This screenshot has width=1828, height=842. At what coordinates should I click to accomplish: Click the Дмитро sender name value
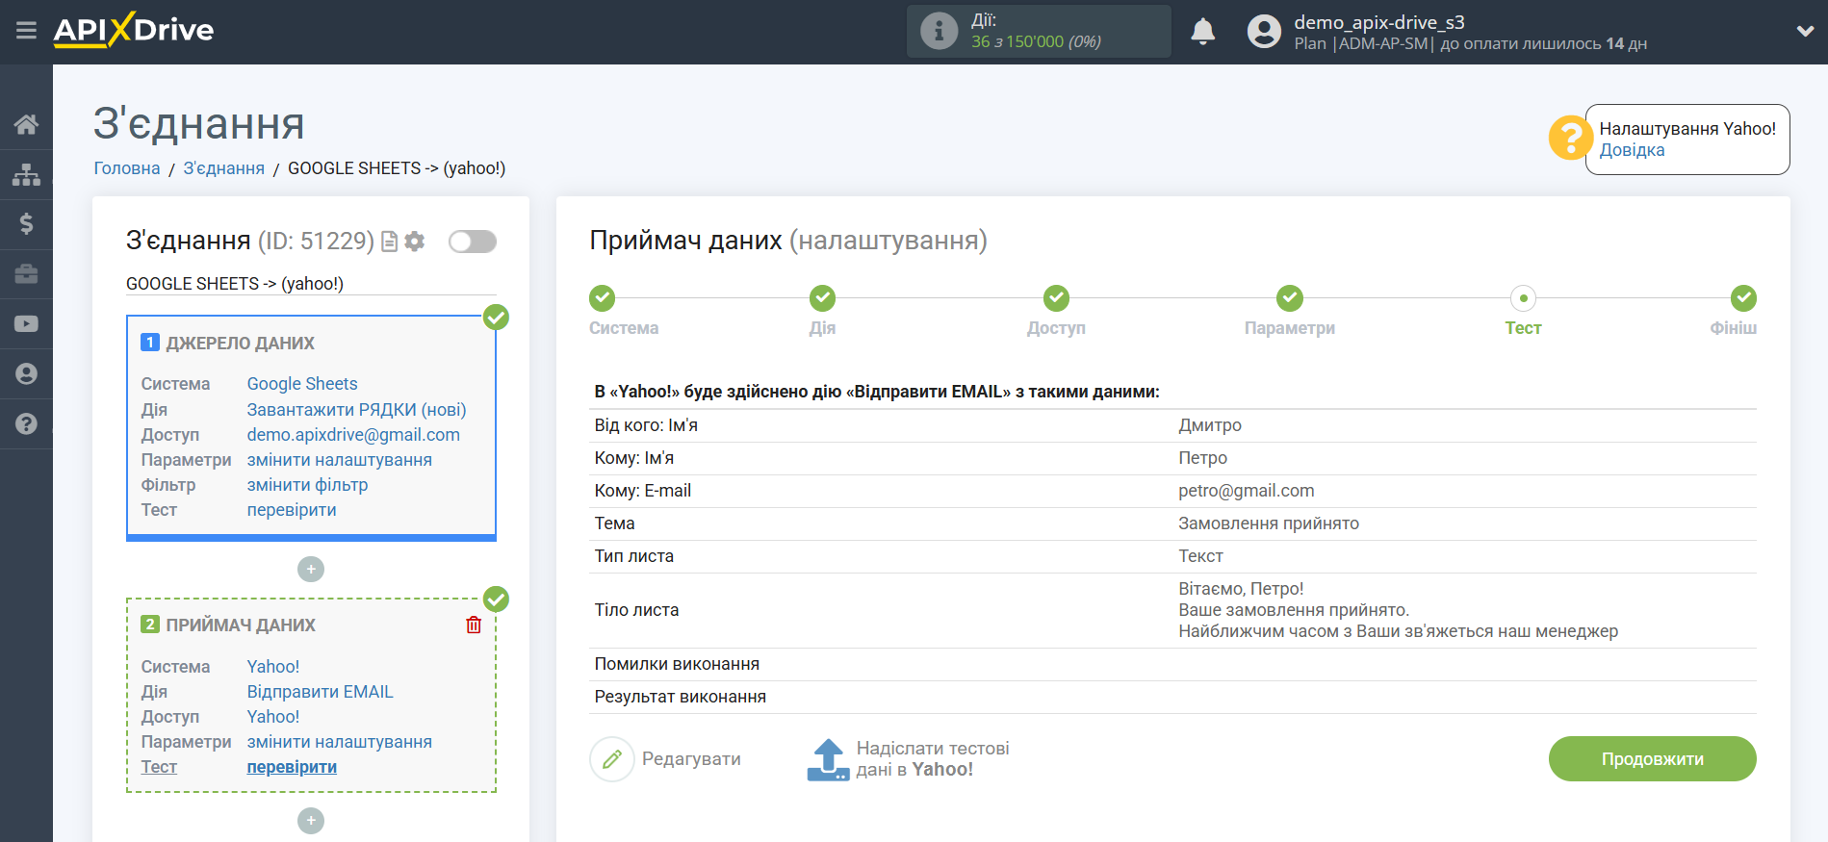tap(1210, 425)
